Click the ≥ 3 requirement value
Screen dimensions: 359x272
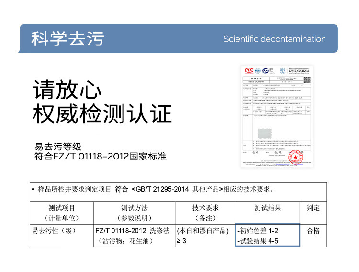181,241
